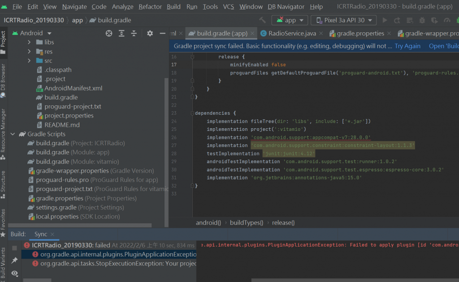Image resolution: width=459 pixels, height=282 pixels.
Task: Close the Sync tab in Build panel
Action: 52,234
